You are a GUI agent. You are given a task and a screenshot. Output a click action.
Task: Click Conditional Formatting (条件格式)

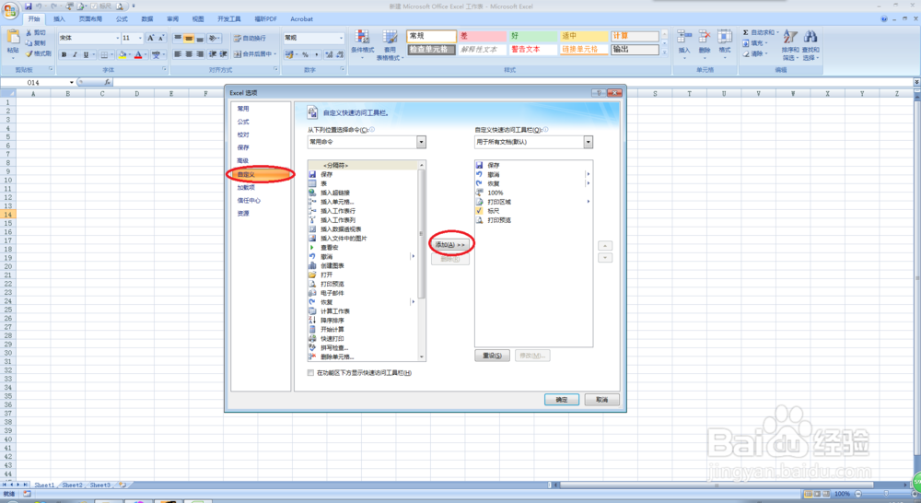[x=362, y=42]
